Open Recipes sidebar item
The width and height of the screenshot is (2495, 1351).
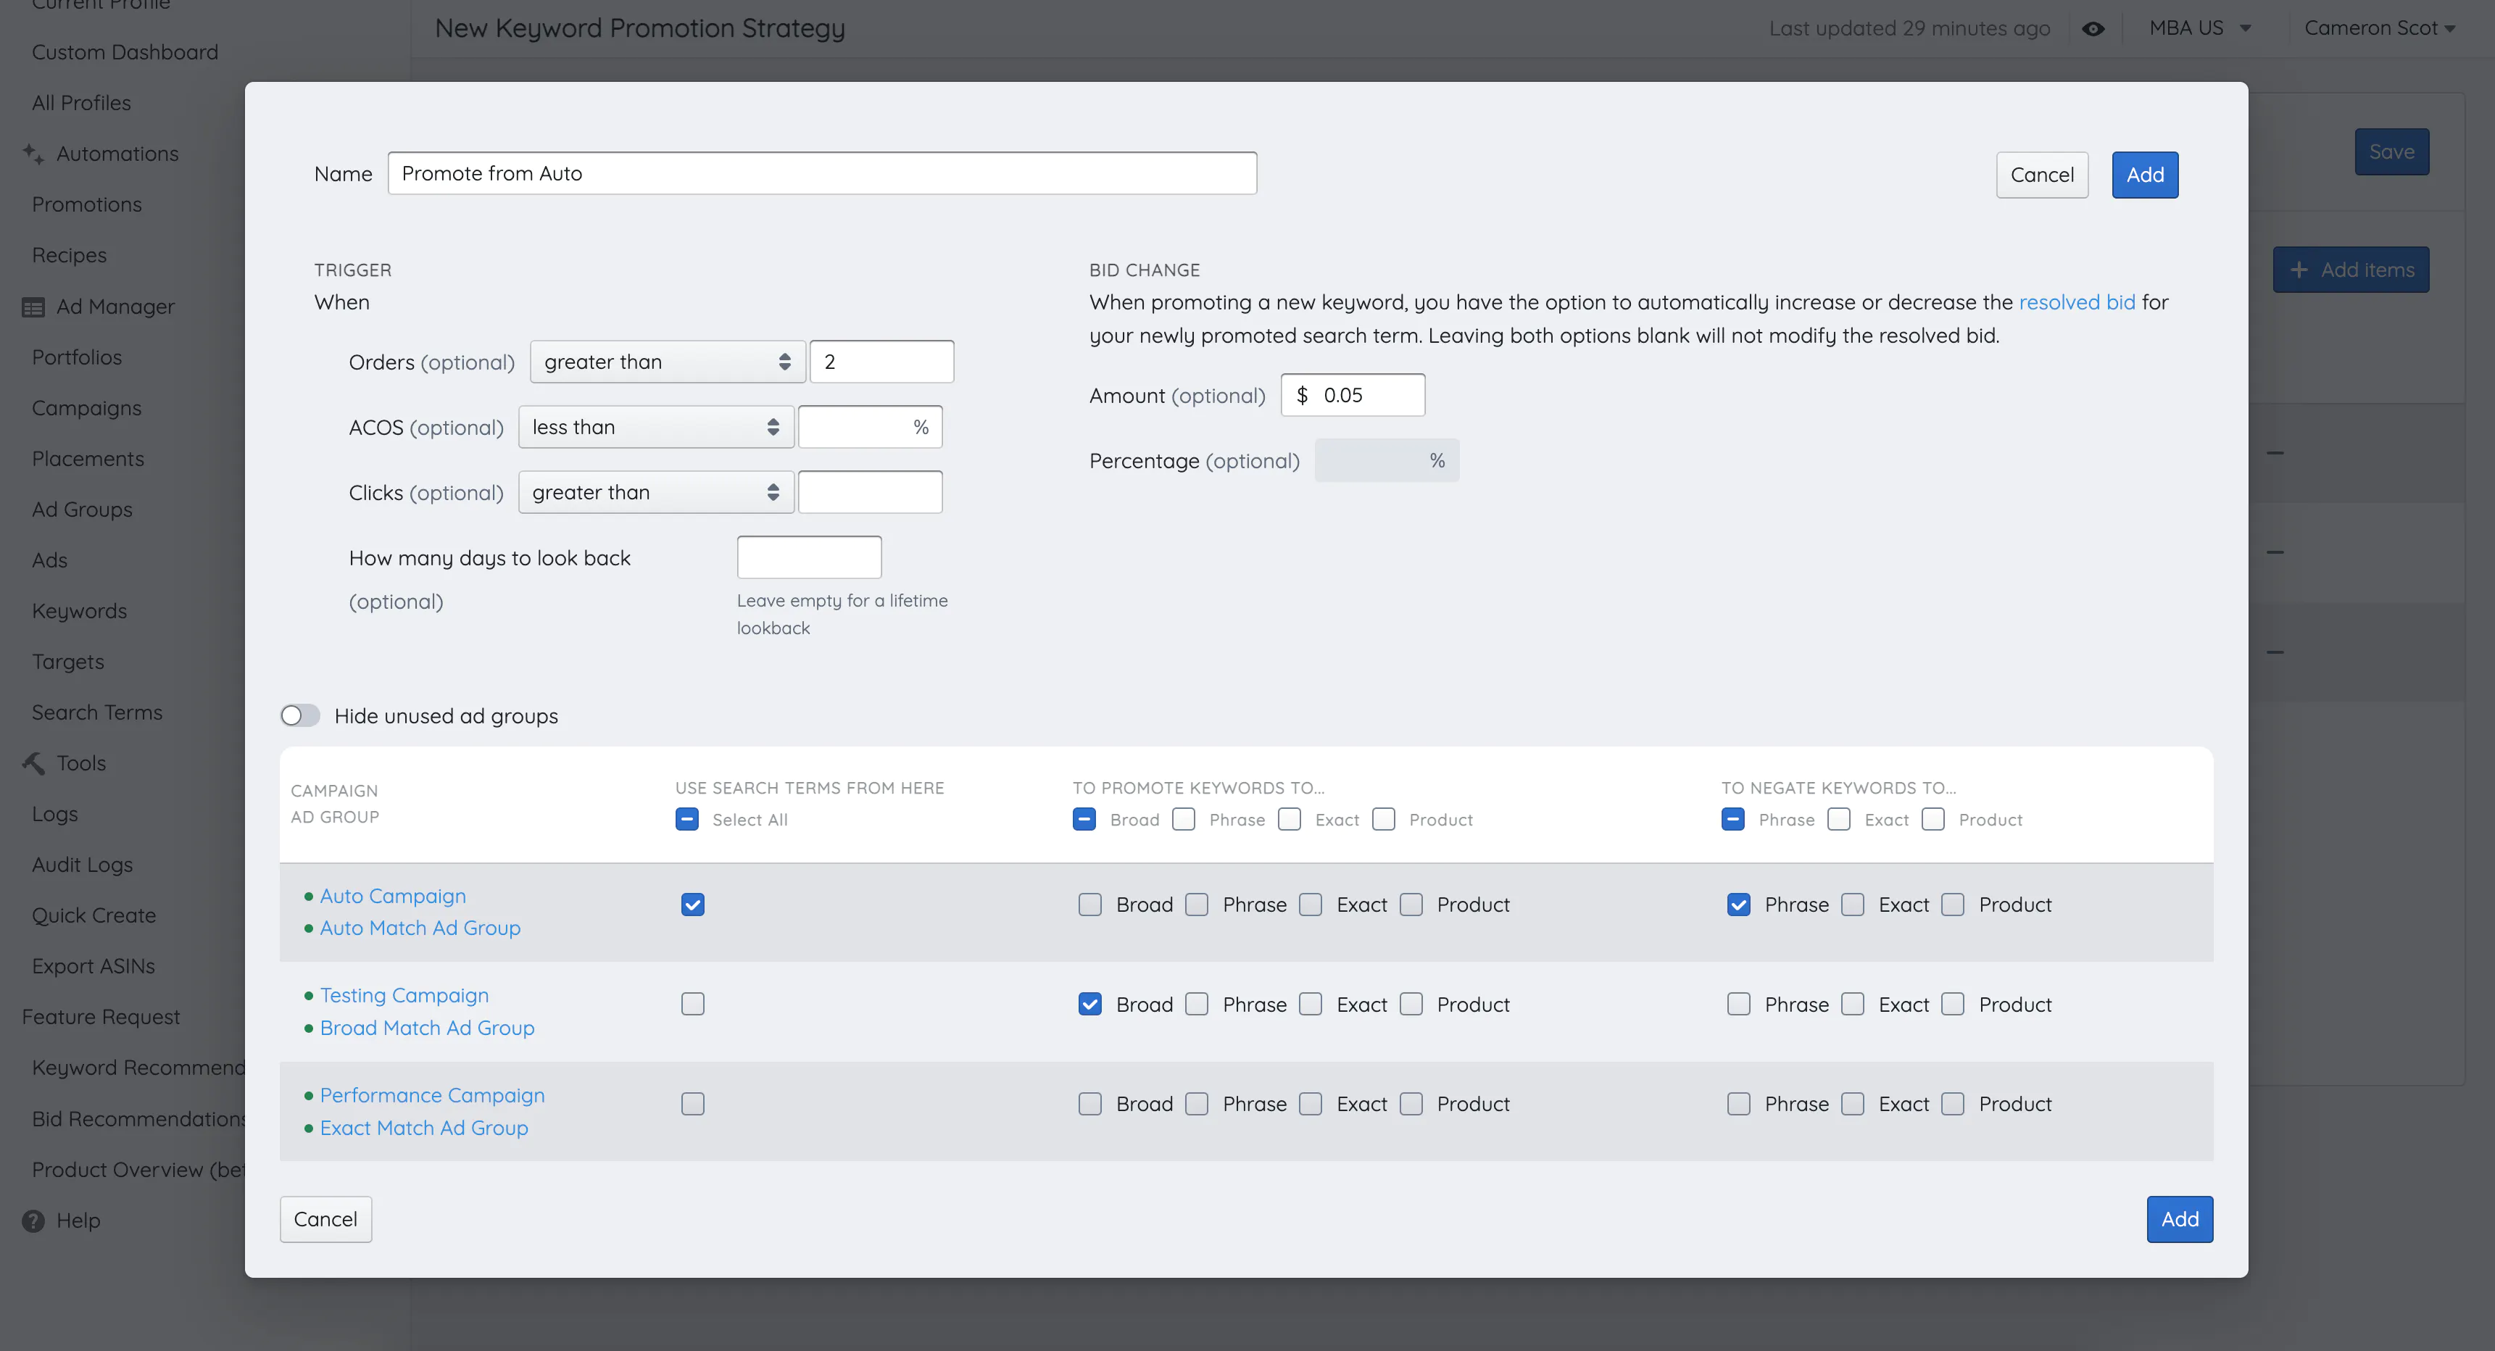click(69, 256)
